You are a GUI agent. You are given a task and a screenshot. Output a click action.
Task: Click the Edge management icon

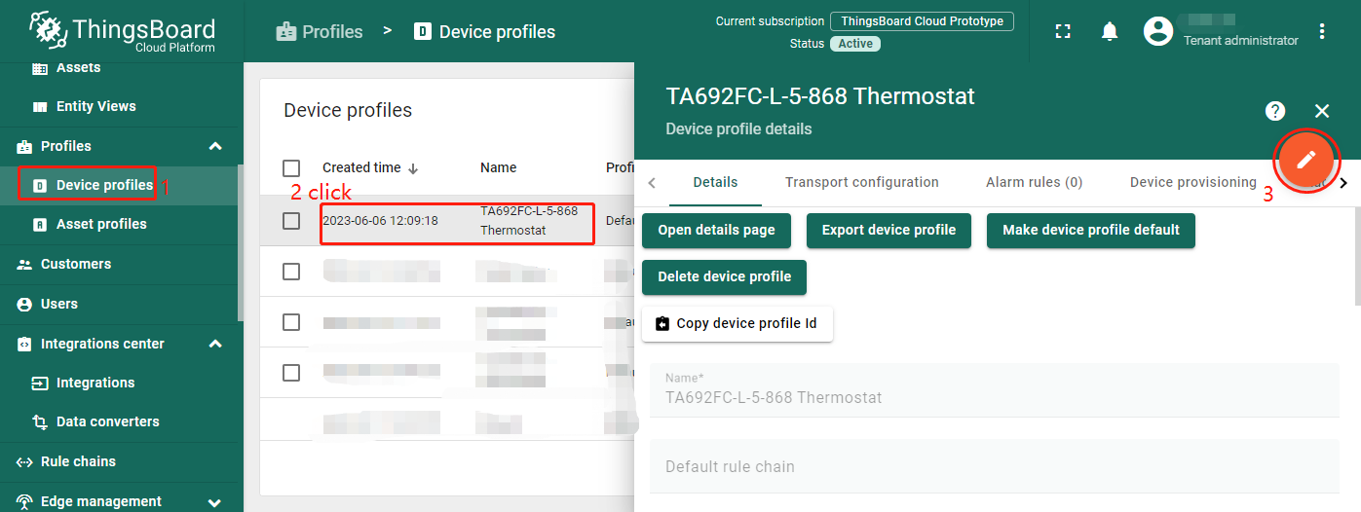click(x=24, y=501)
